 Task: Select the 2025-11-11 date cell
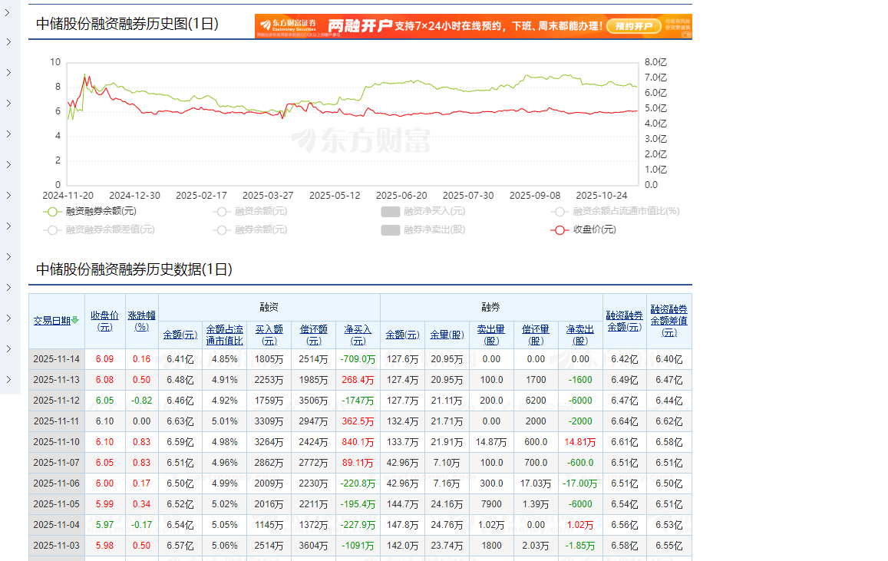[x=57, y=421]
